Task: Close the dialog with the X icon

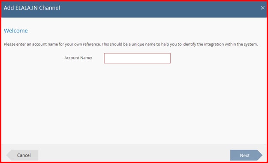Action: 262,8
